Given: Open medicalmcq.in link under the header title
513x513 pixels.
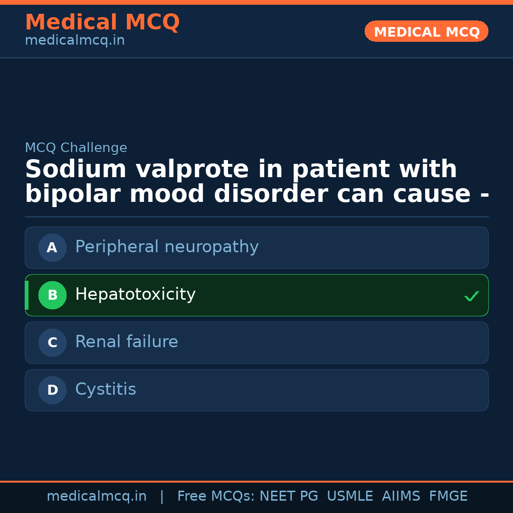Looking at the screenshot, I should click(75, 41).
